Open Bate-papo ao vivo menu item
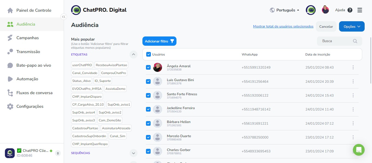Viewport: 372px width, 163px height. coord(32,65)
